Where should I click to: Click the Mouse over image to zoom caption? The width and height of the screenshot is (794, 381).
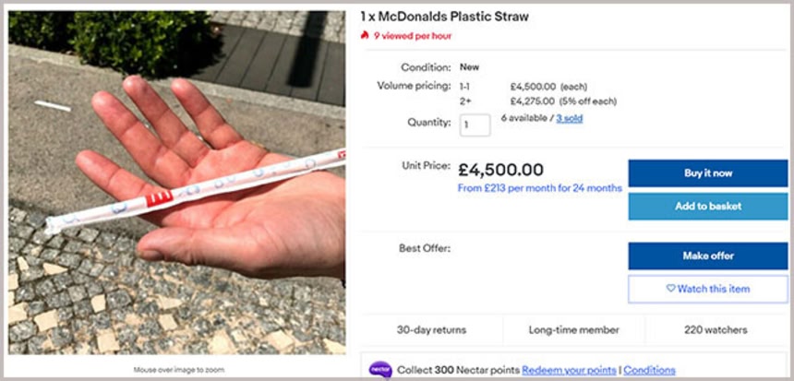(178, 370)
